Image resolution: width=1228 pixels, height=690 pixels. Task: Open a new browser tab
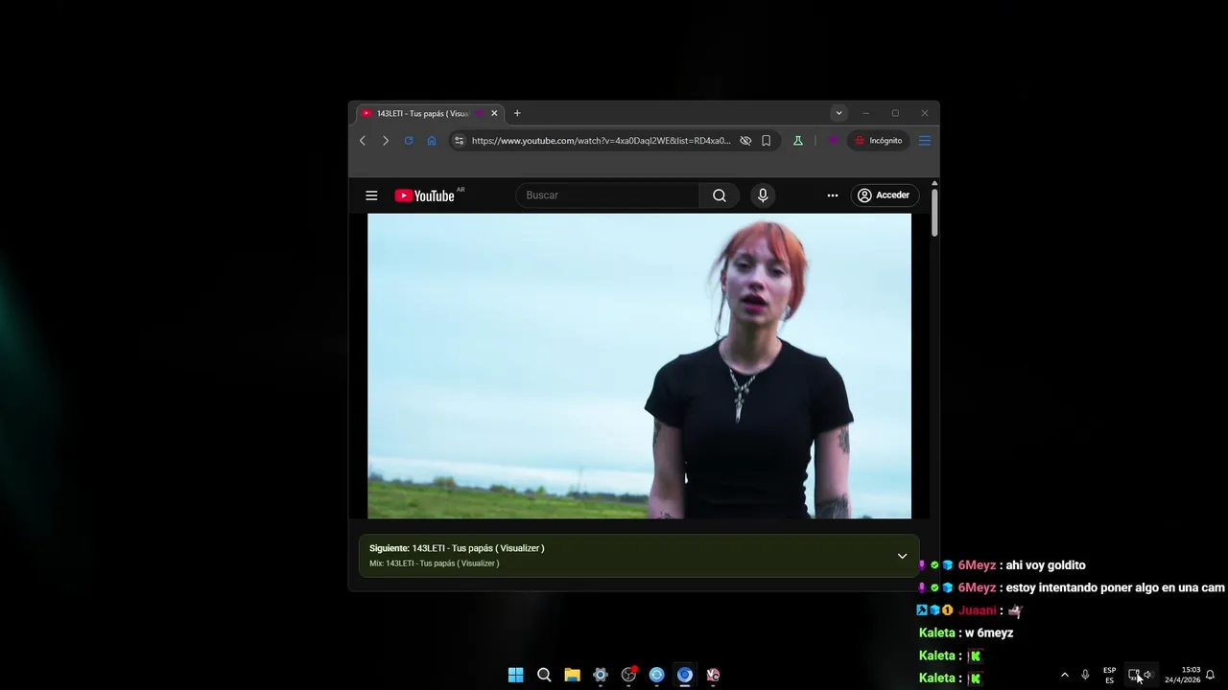pos(517,113)
